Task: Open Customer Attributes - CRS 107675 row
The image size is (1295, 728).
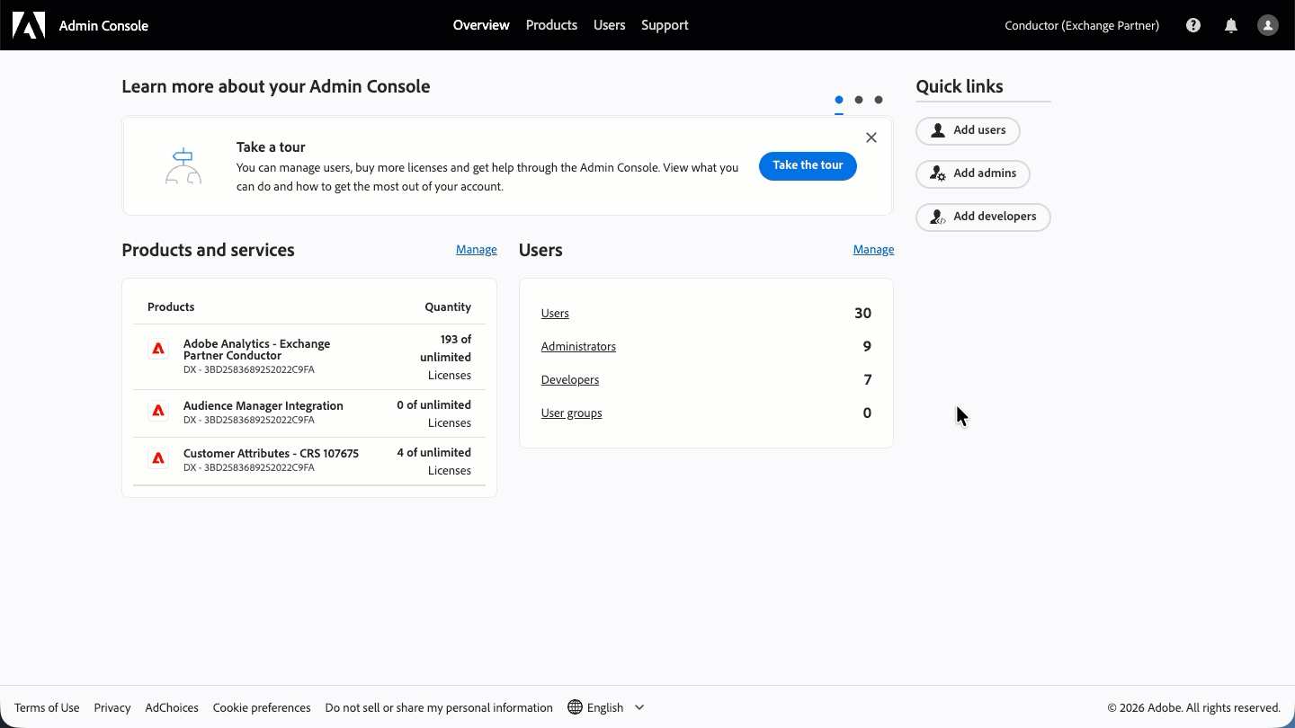Action: coord(309,461)
